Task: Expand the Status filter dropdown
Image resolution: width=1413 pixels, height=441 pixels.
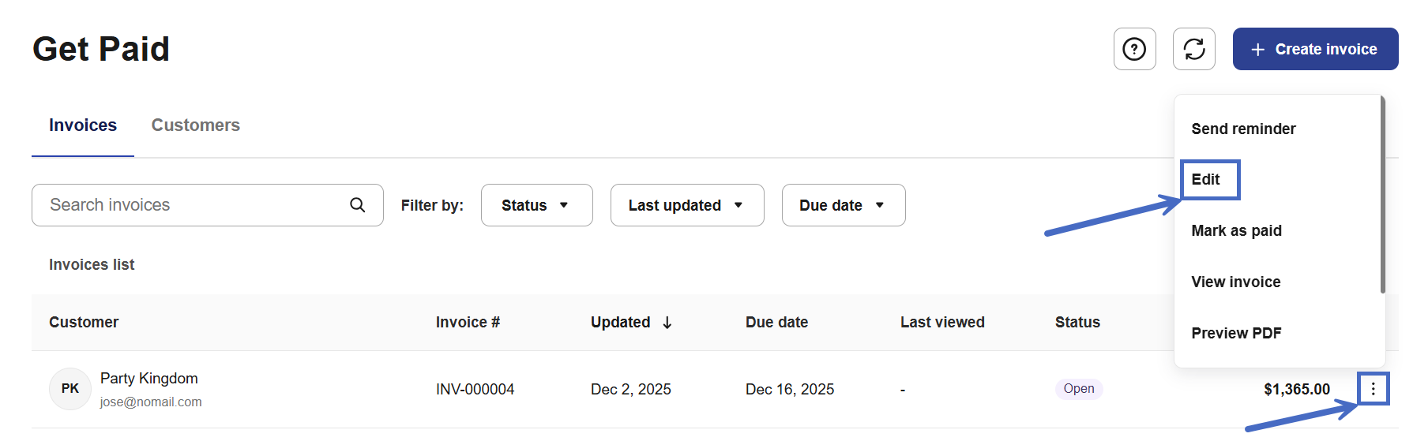Action: pos(536,205)
